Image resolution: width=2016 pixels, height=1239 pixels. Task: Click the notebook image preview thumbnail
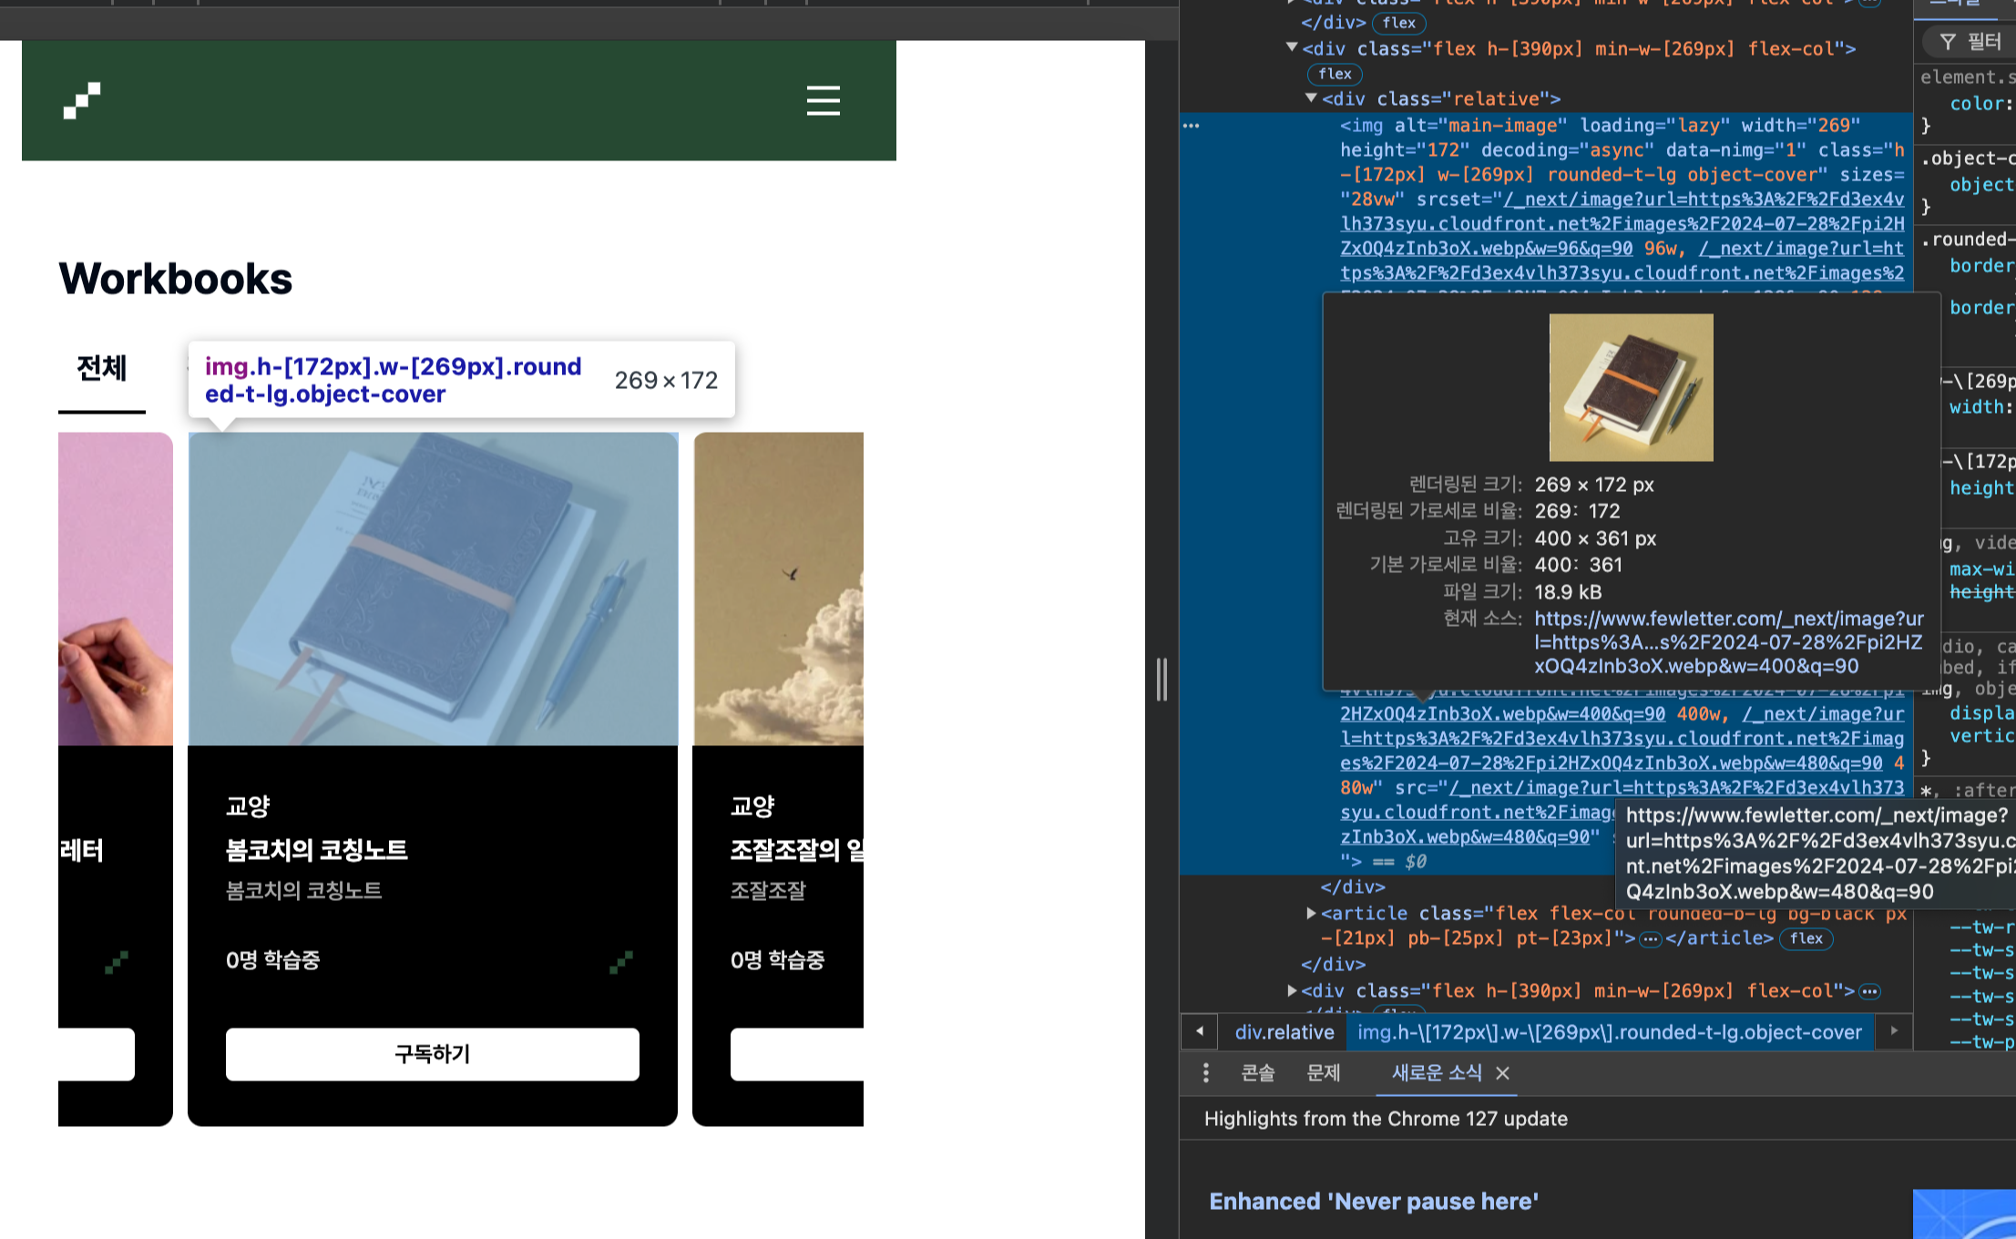click(1631, 387)
